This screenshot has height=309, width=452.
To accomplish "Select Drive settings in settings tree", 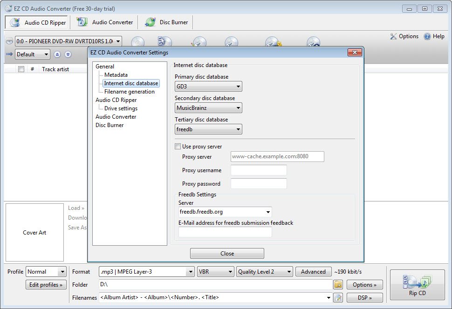I will (121, 108).
